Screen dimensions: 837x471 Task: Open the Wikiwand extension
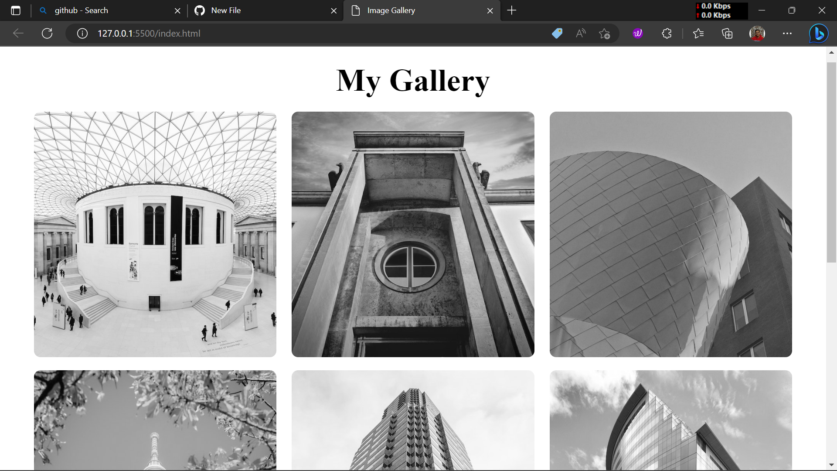point(637,33)
